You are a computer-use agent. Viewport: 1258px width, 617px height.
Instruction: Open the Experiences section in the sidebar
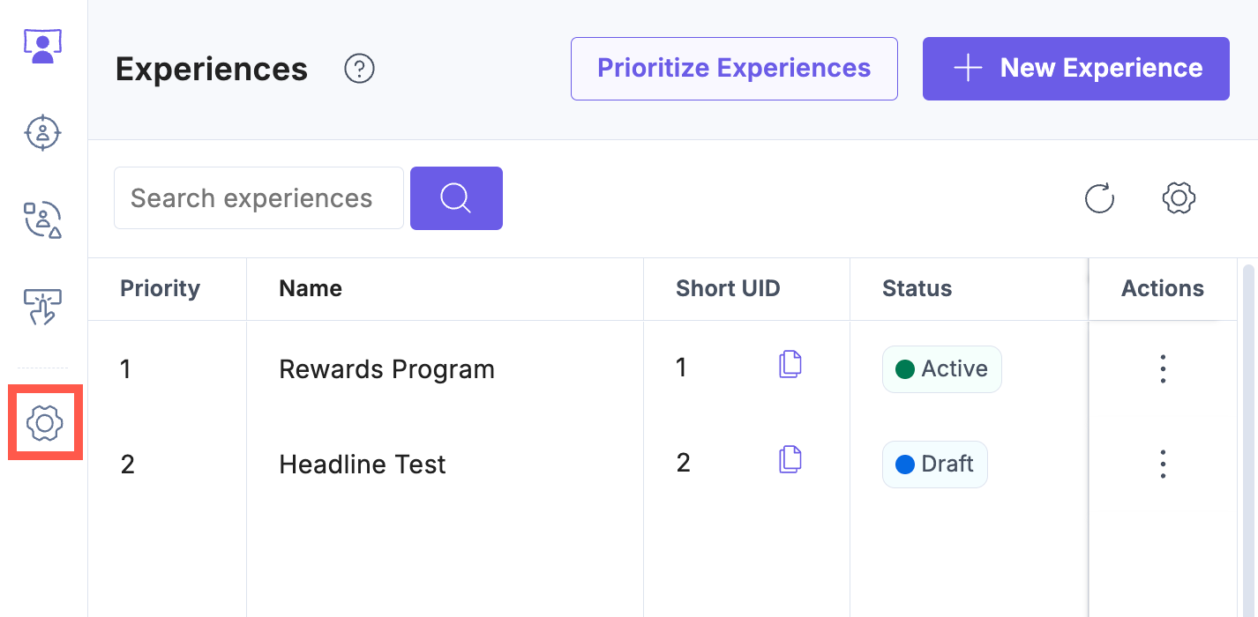click(42, 46)
